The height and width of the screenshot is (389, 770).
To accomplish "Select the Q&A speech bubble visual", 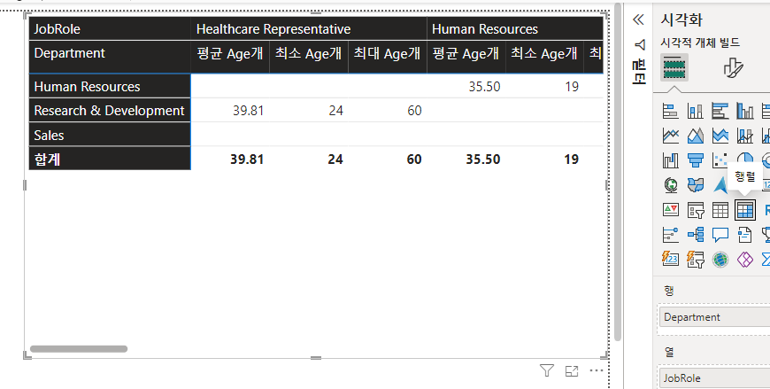I will (x=720, y=235).
